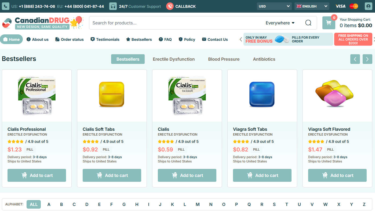Viewport: 375px width, 214px height.
Task: Add Cialis Professional to cart
Action: [37, 175]
